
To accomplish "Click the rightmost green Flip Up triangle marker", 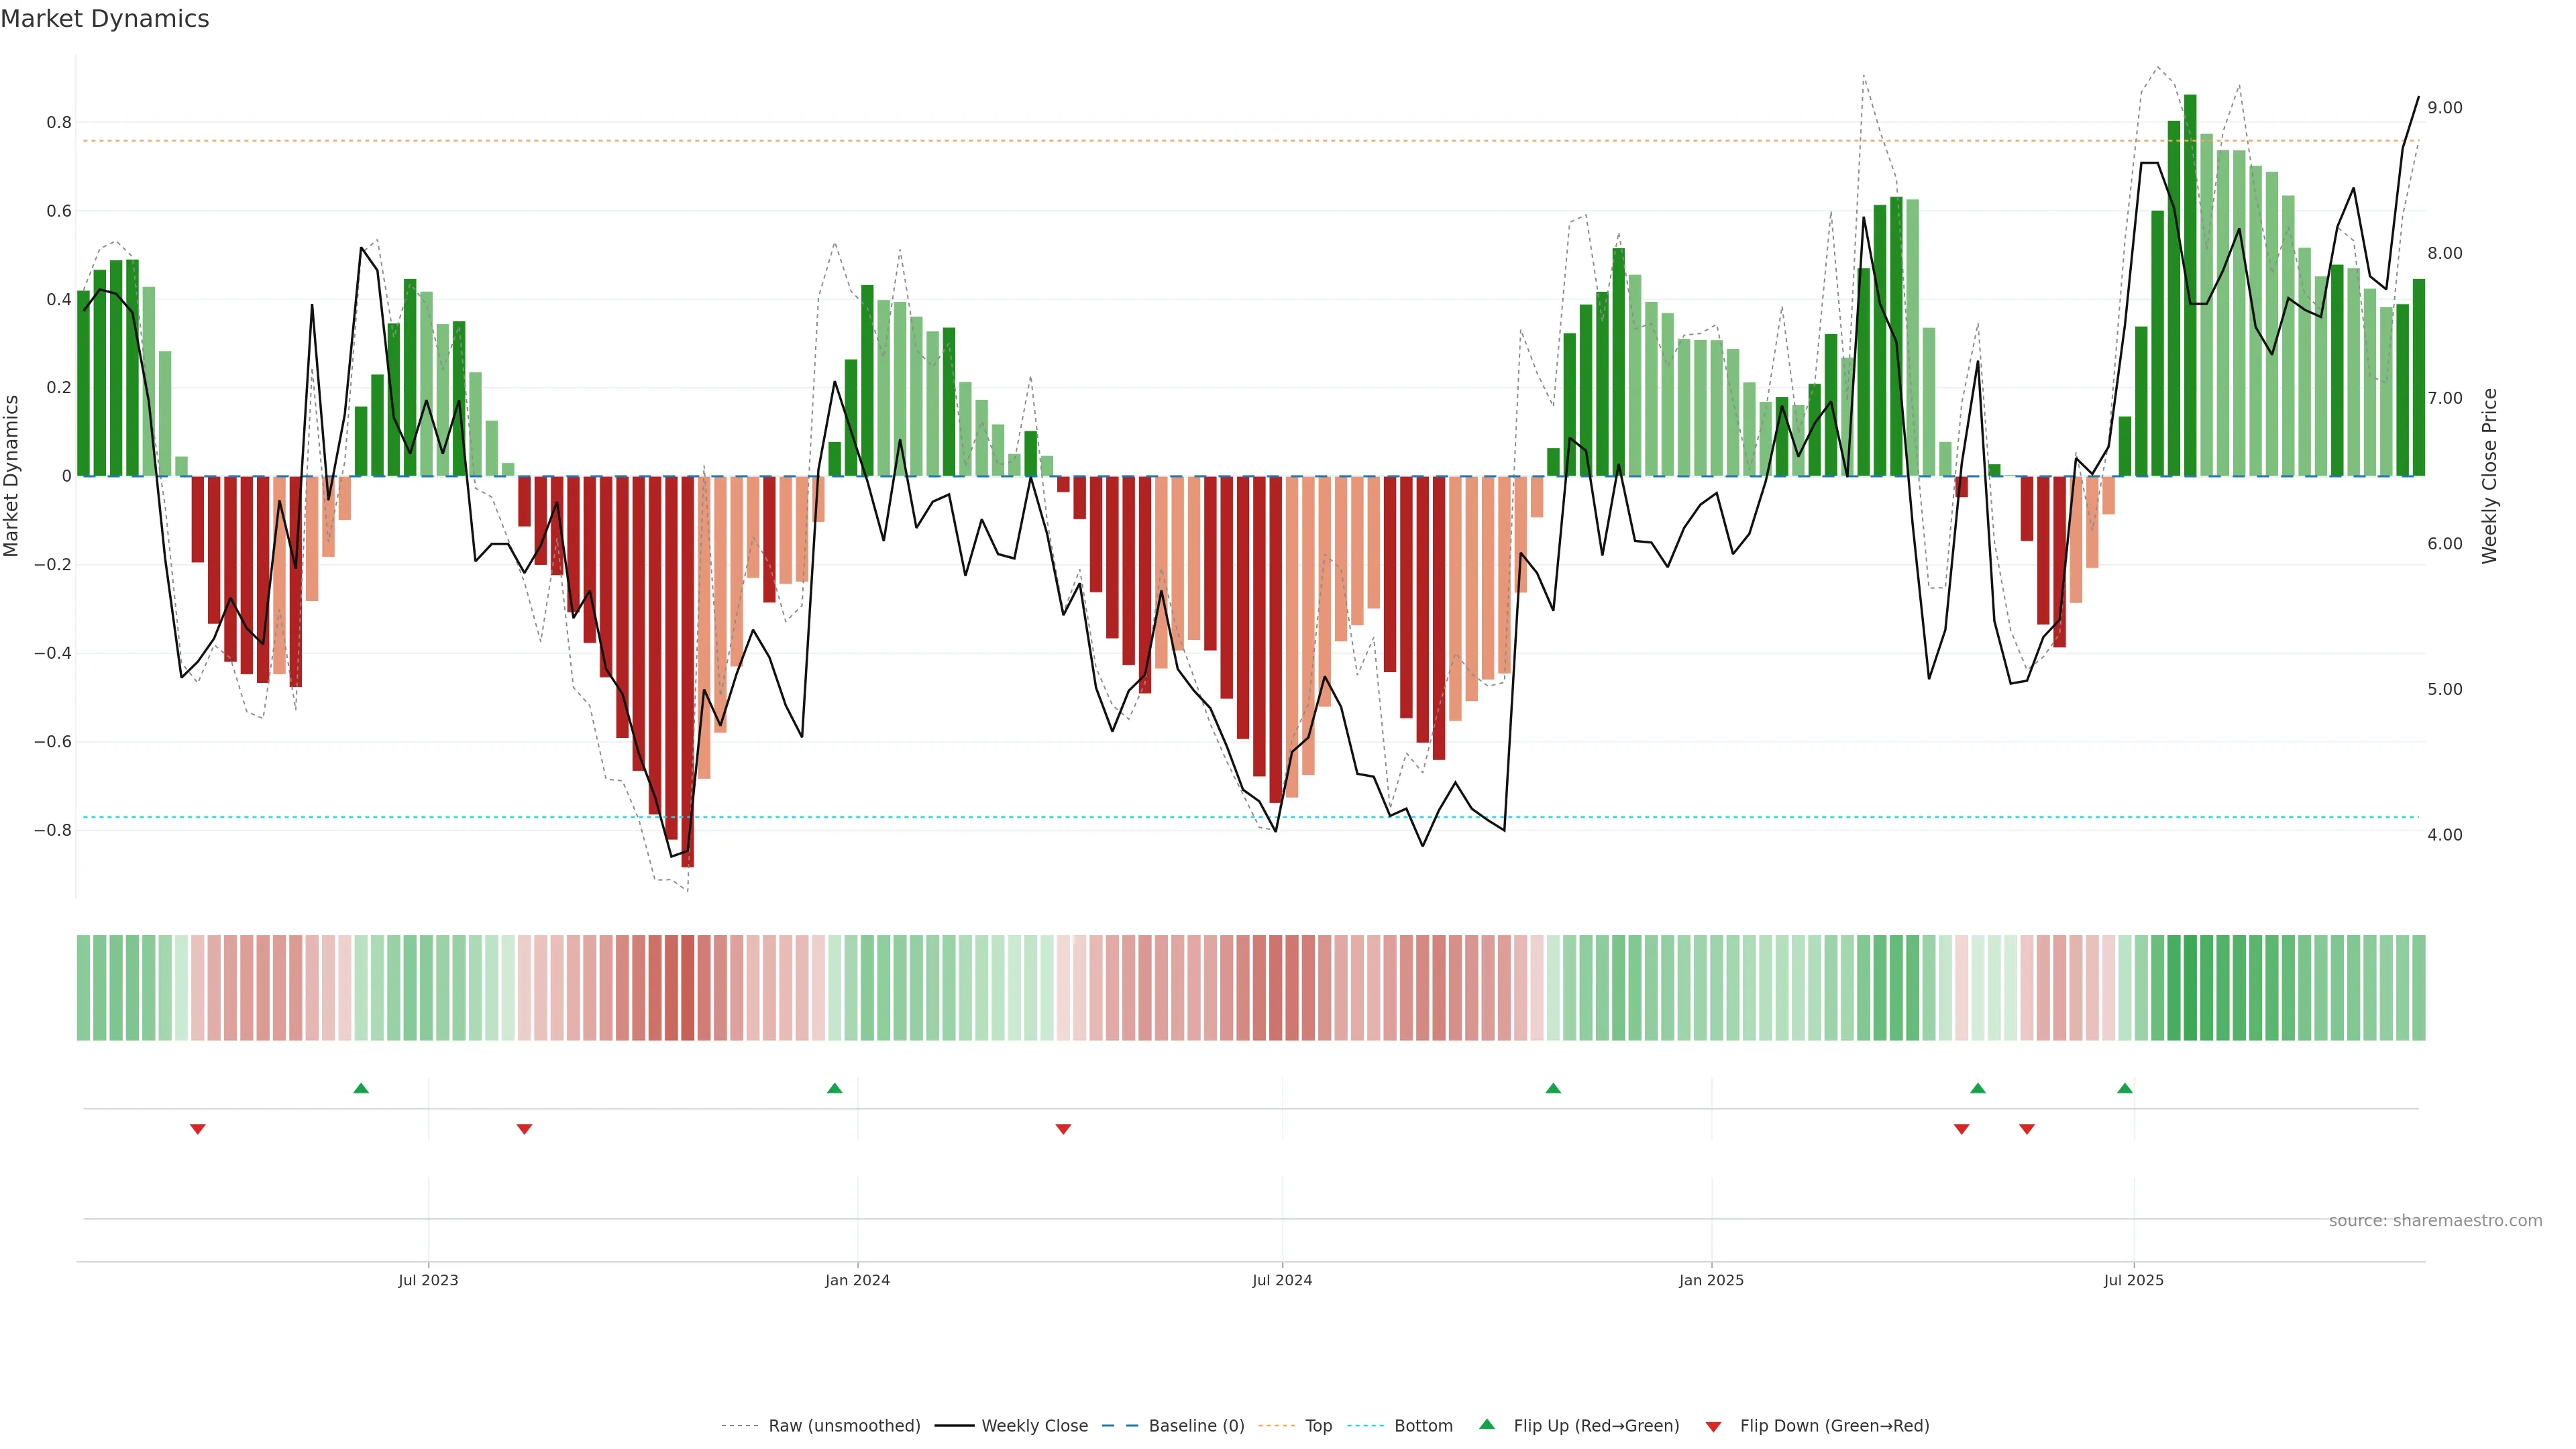I will tap(2125, 1088).
